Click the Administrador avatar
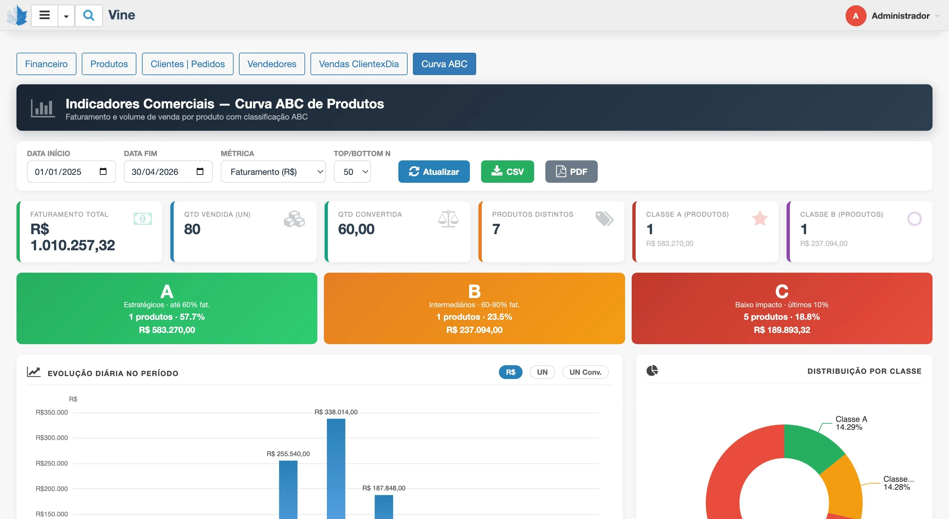 pos(855,16)
